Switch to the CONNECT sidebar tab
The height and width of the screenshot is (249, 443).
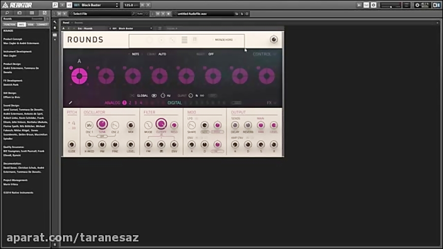[x=42, y=25]
